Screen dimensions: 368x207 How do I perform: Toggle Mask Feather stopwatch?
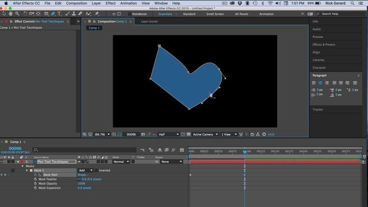(36, 179)
